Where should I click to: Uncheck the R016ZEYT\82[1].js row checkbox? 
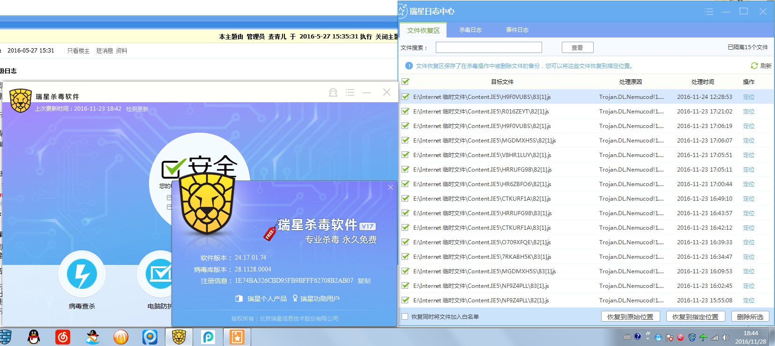405,111
